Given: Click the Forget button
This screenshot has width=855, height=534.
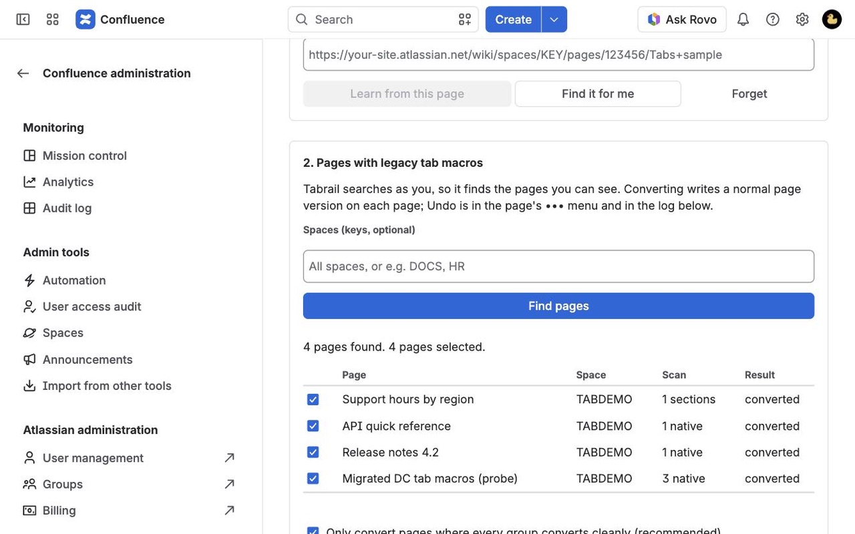Looking at the screenshot, I should tap(749, 94).
